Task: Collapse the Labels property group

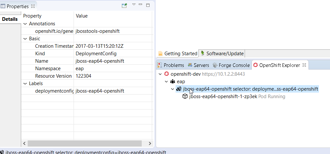Action: [25, 83]
